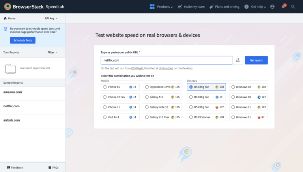The height and width of the screenshot is (172, 303).
Task: Expand the Get help menu chevron
Action: pos(265,7)
